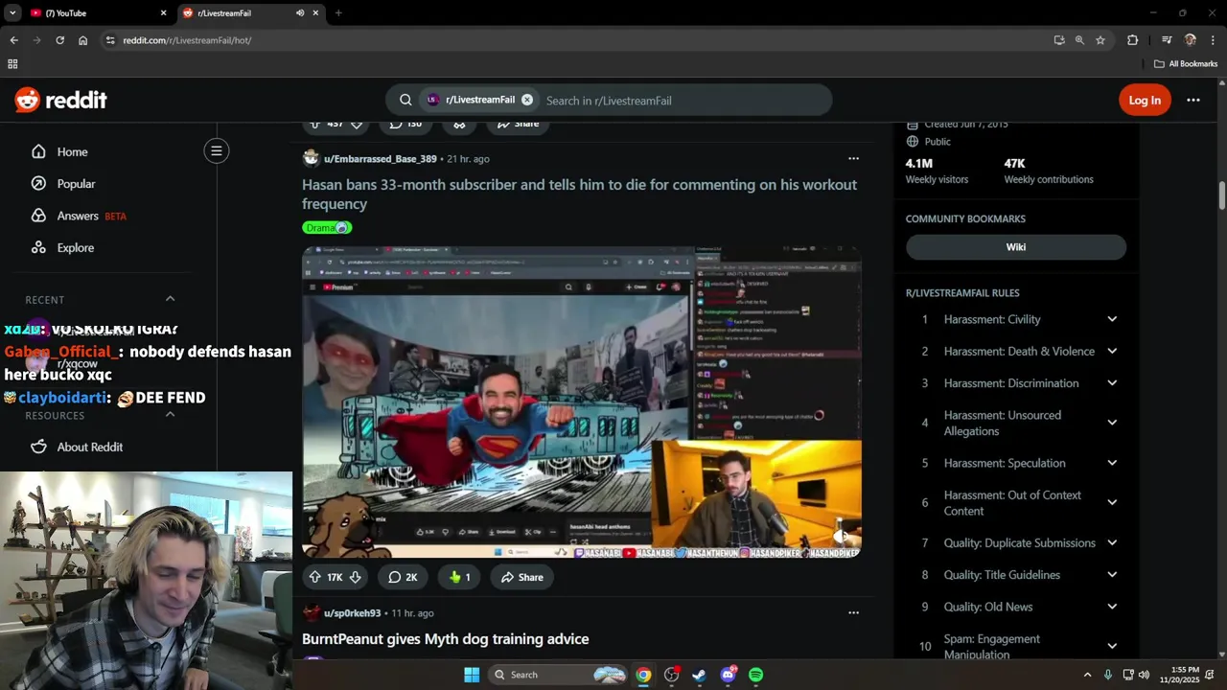Open Spotify from the taskbar

pyautogui.click(x=756, y=675)
